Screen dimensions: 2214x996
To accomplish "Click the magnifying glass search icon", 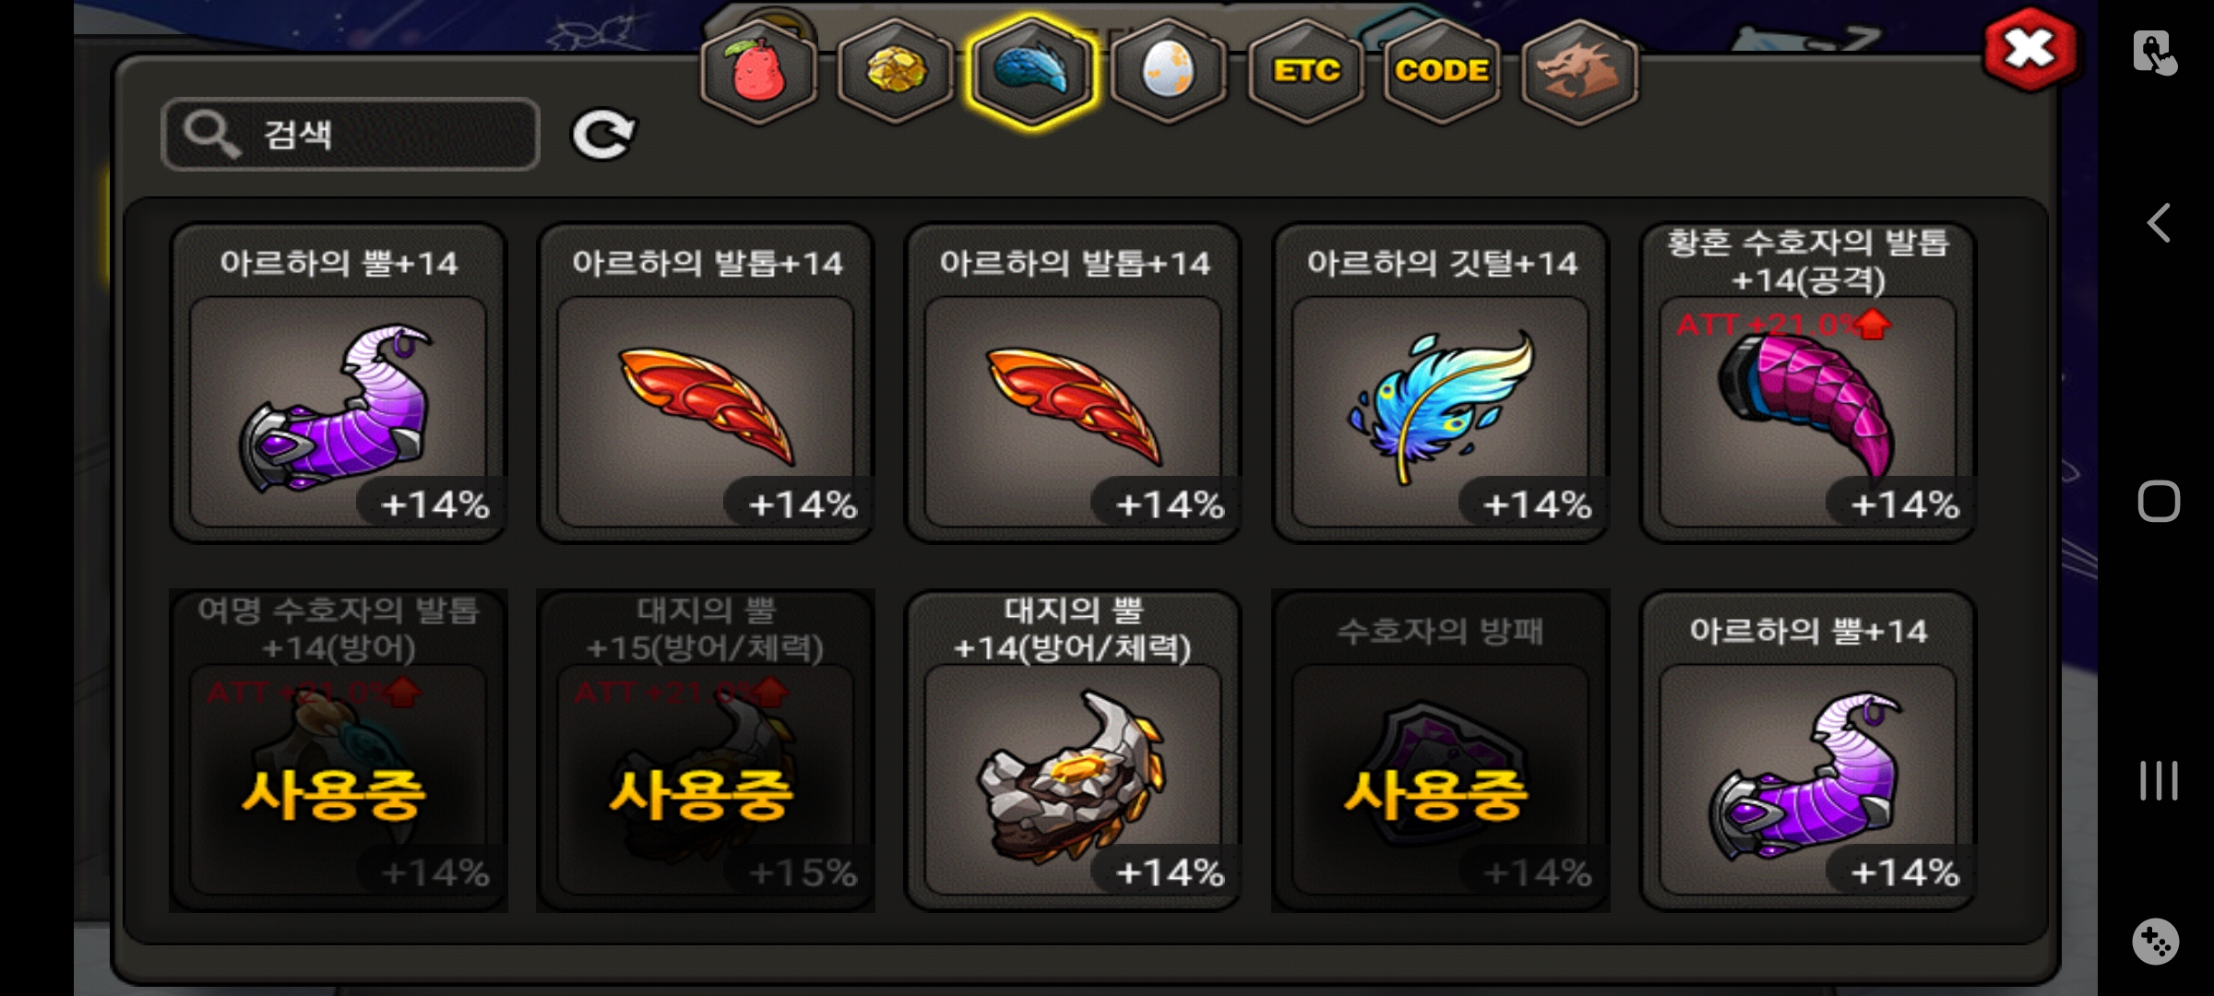I will (212, 135).
